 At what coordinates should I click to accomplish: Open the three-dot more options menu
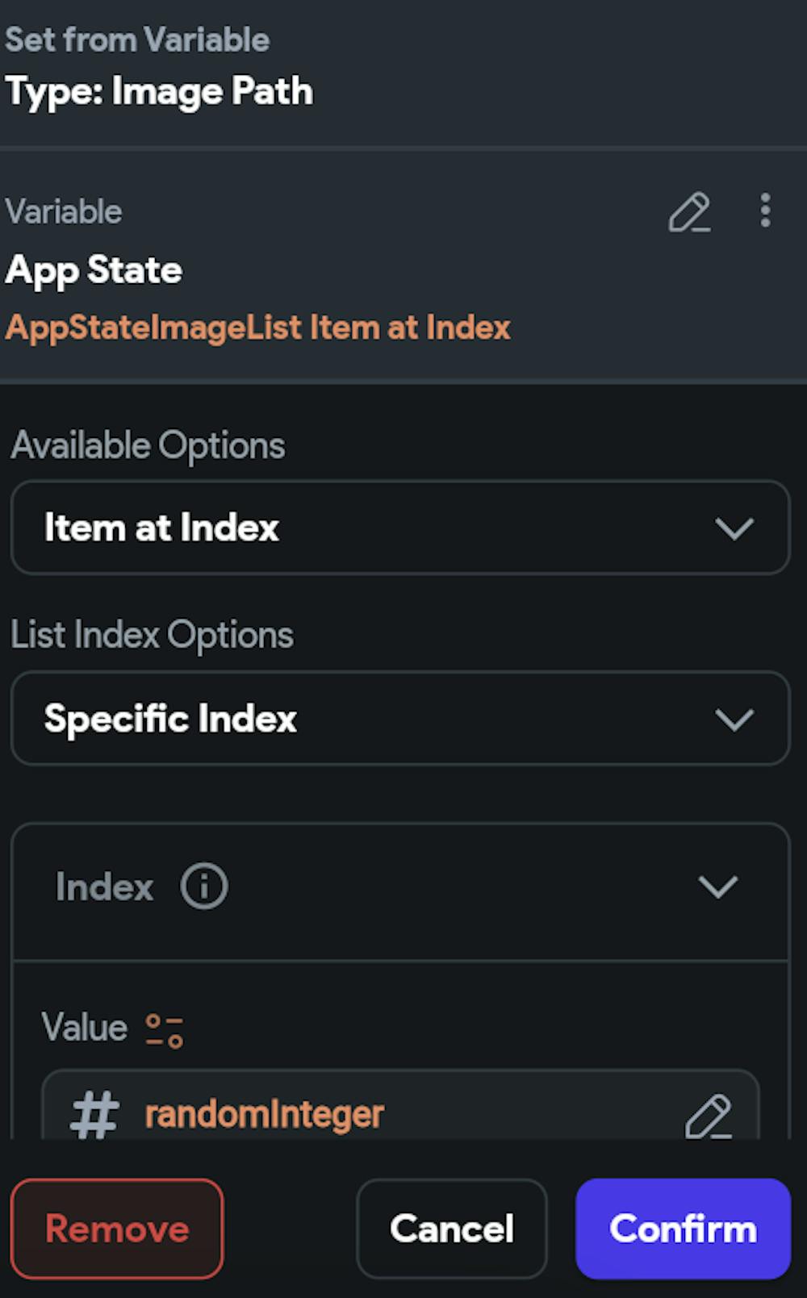[765, 211]
